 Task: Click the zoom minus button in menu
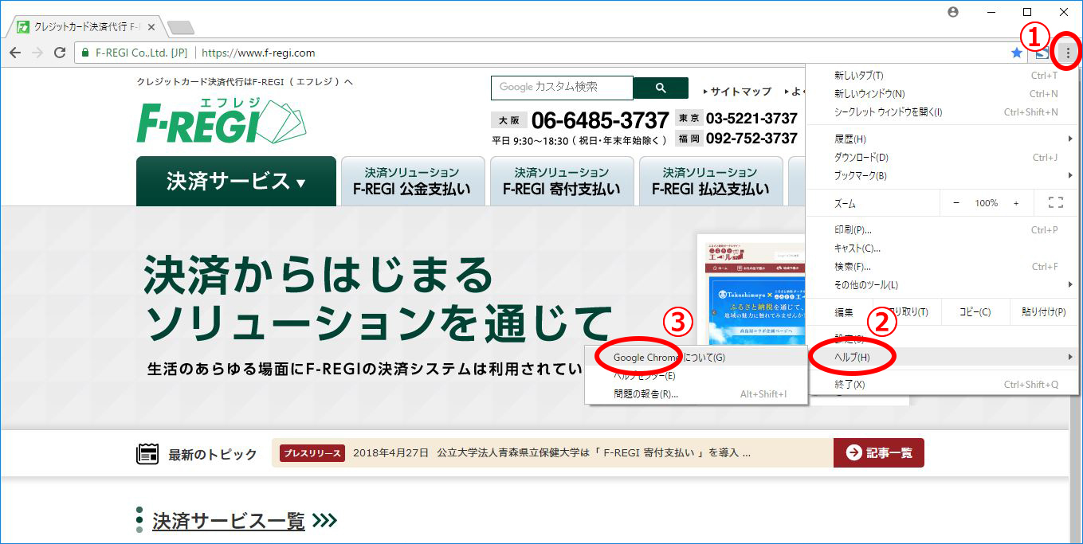click(956, 203)
